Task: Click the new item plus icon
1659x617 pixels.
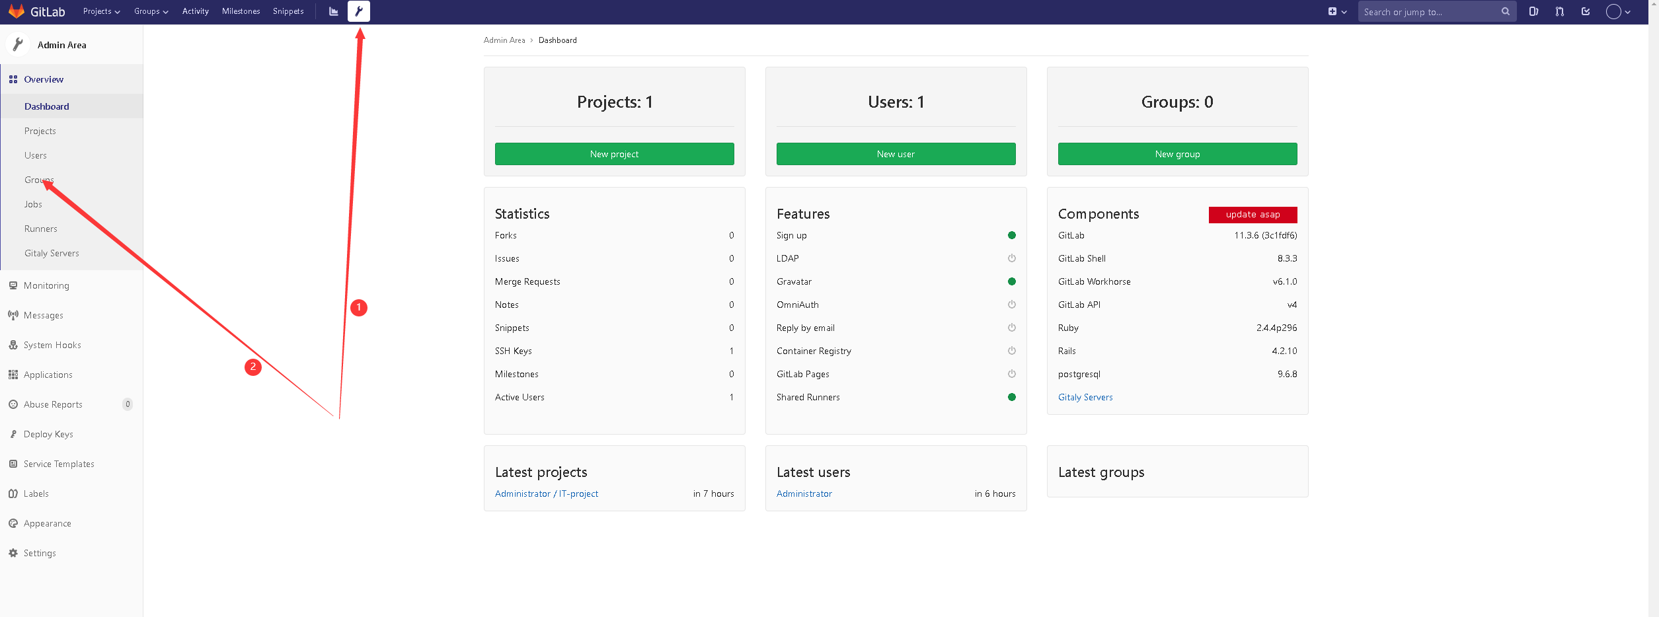Action: [x=1332, y=11]
